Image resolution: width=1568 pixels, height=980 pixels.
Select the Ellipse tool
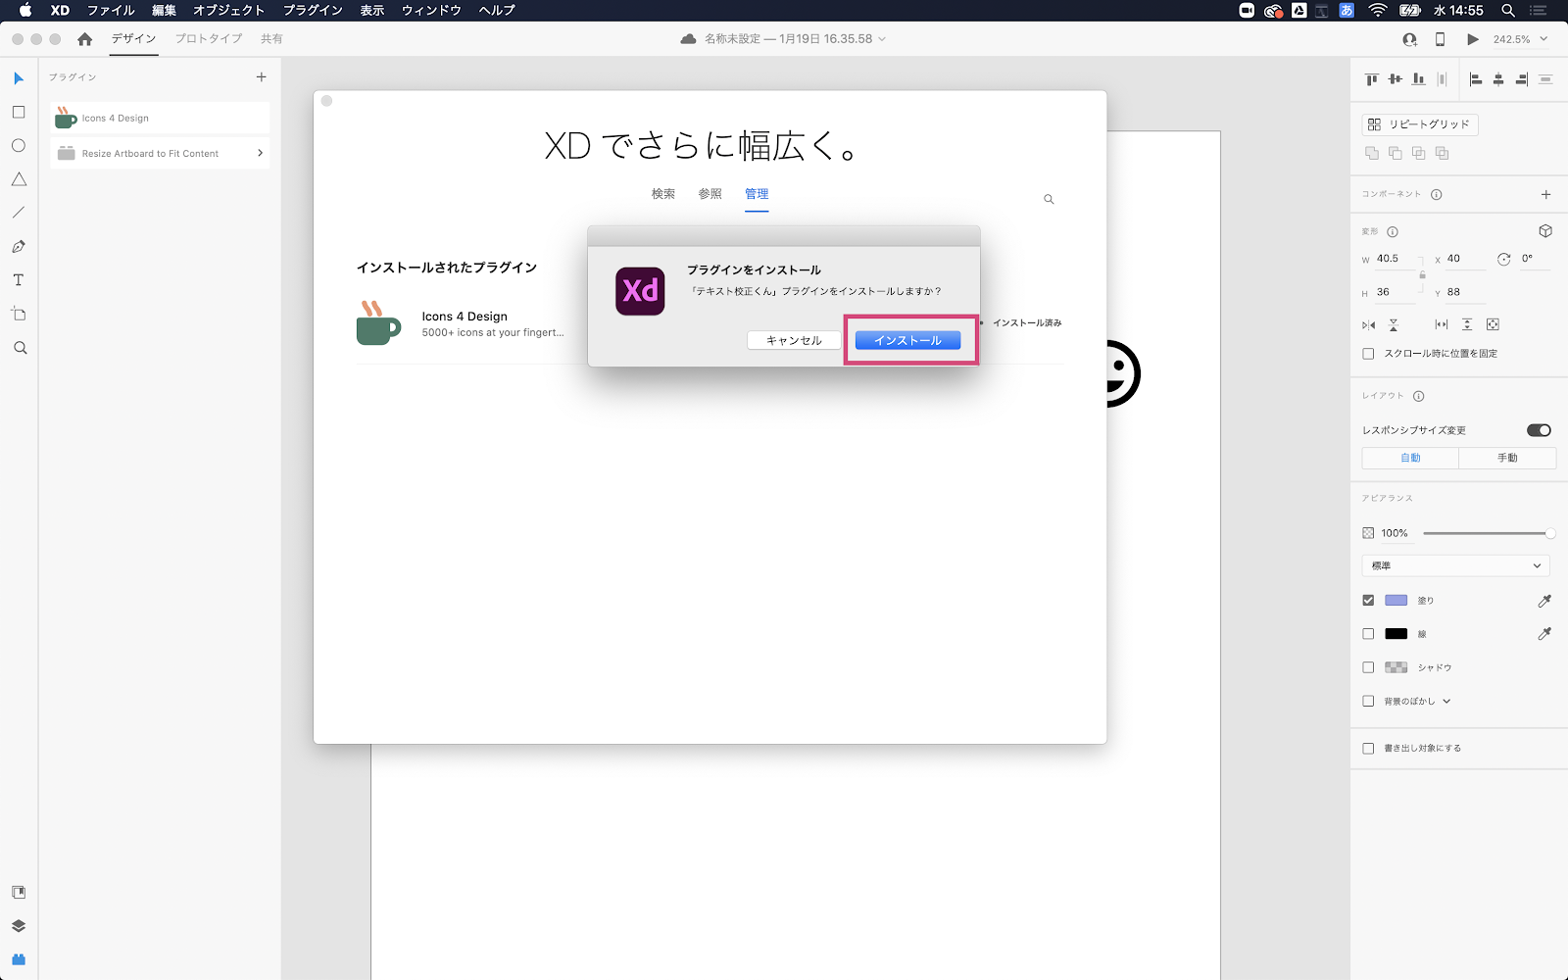(x=19, y=146)
